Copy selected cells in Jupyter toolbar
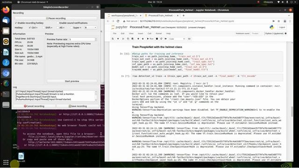This screenshot has height=168, width=299. point(128,39)
